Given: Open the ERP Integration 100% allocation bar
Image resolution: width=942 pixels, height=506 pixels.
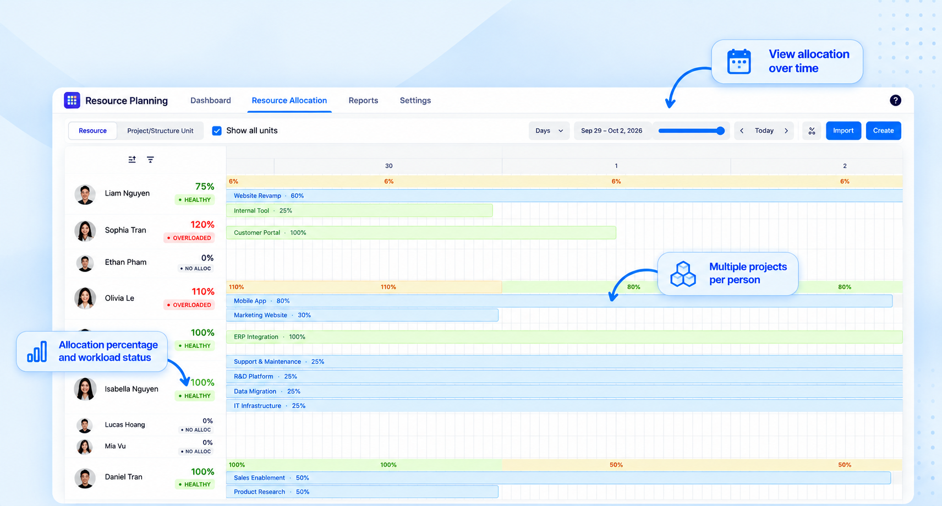Looking at the screenshot, I should pos(564,336).
